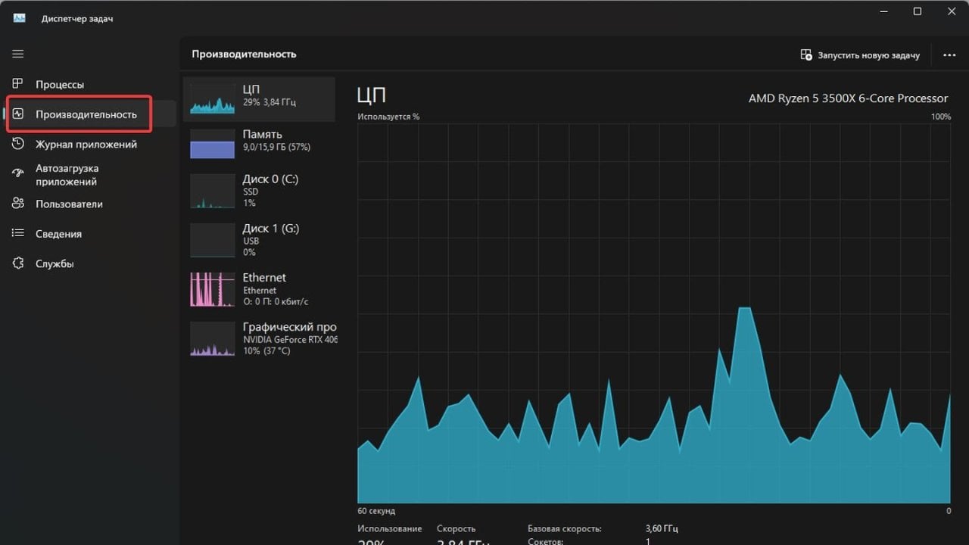The height and width of the screenshot is (545, 969).
Task: Click the Службы gear icon
Action: [18, 263]
